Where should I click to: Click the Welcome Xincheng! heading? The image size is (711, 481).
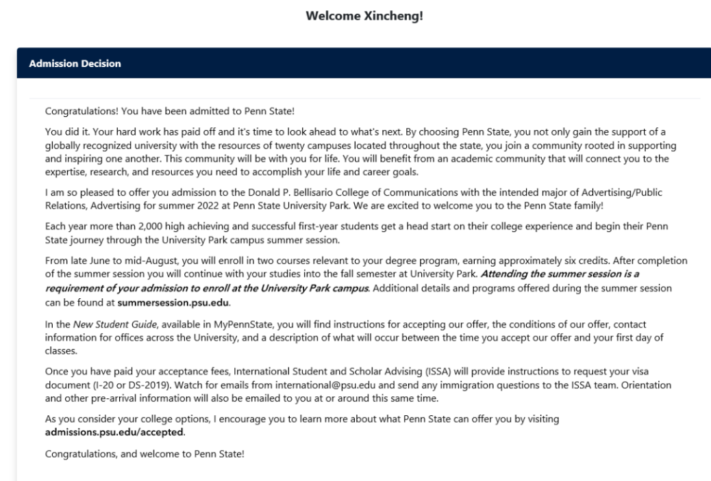364,16
